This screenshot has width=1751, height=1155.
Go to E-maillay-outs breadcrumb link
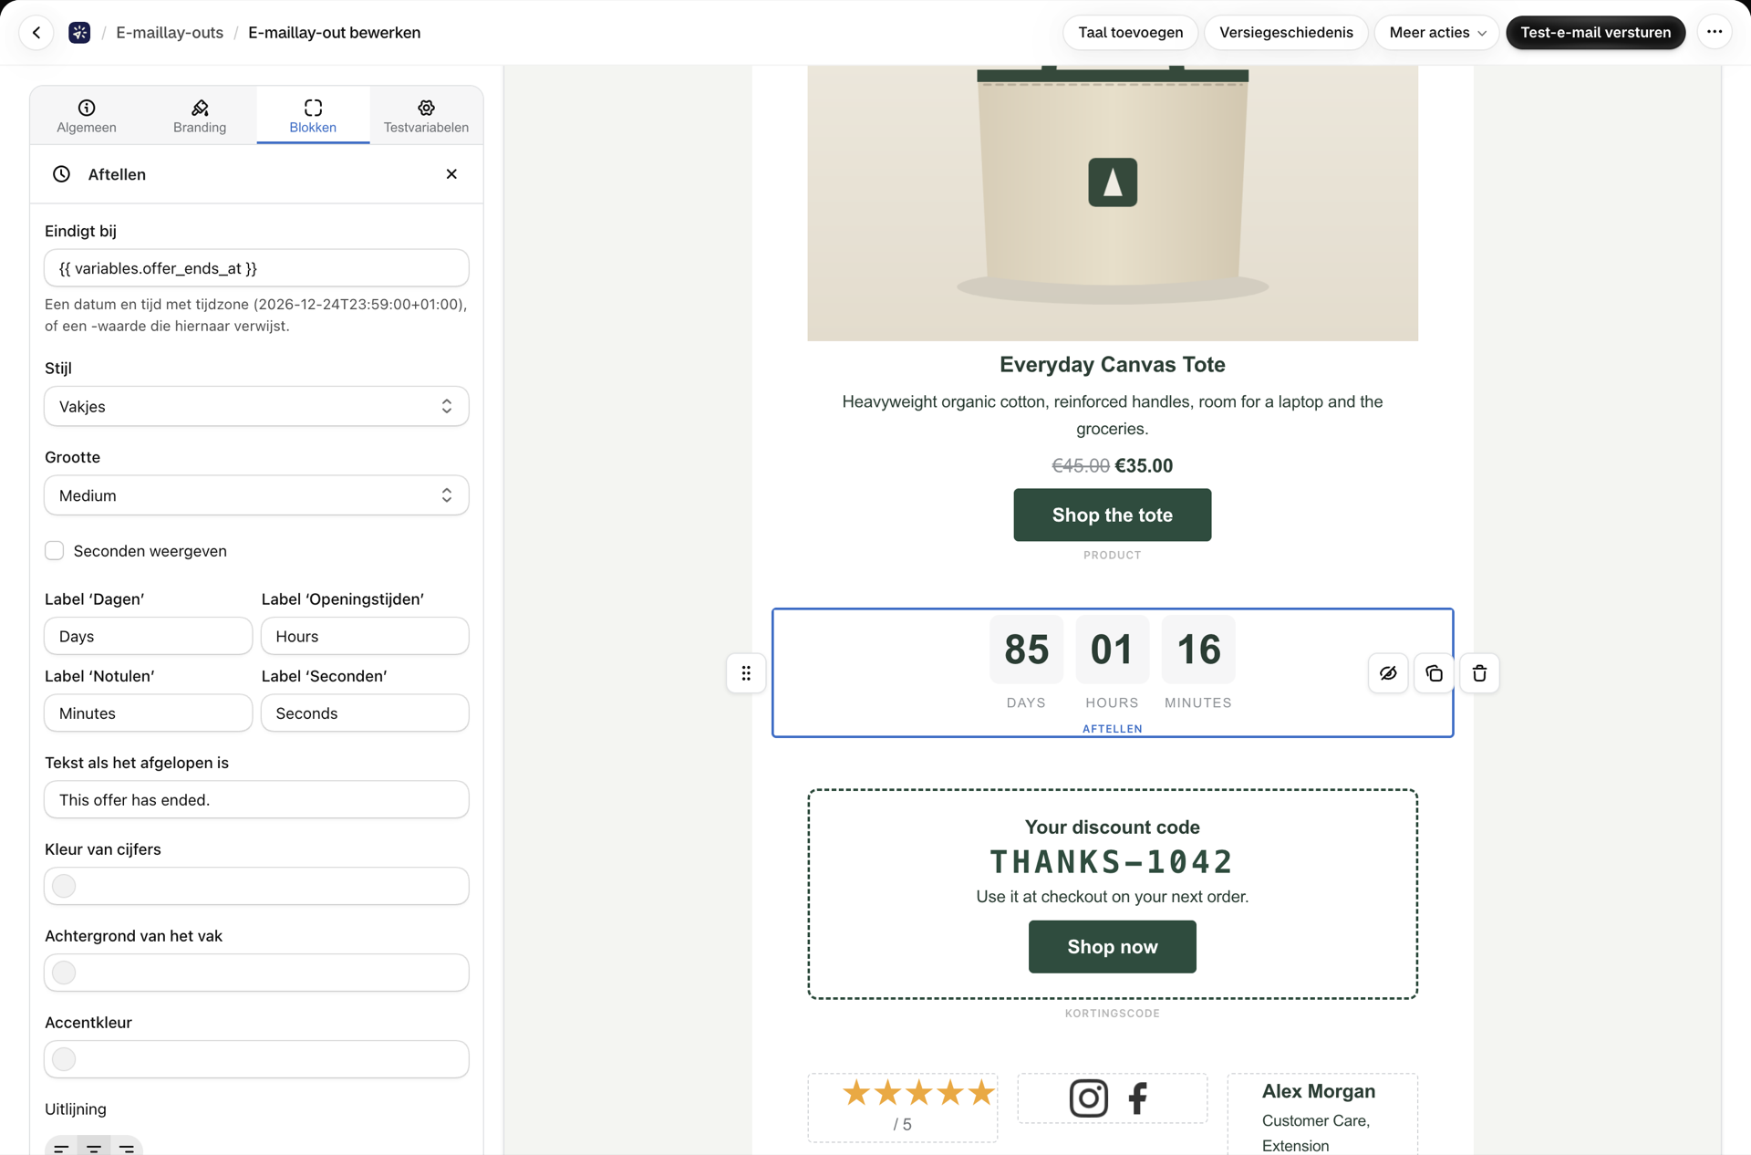click(x=170, y=33)
